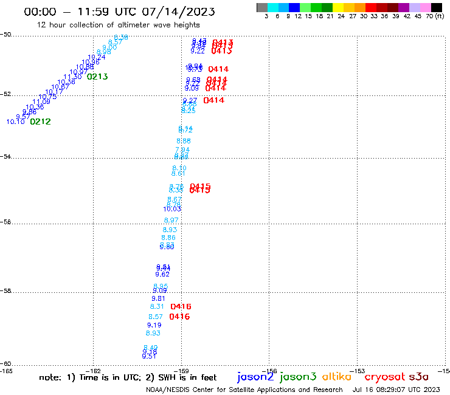Click the -52 latitude axis label
The image size is (450, 395).
[5, 94]
